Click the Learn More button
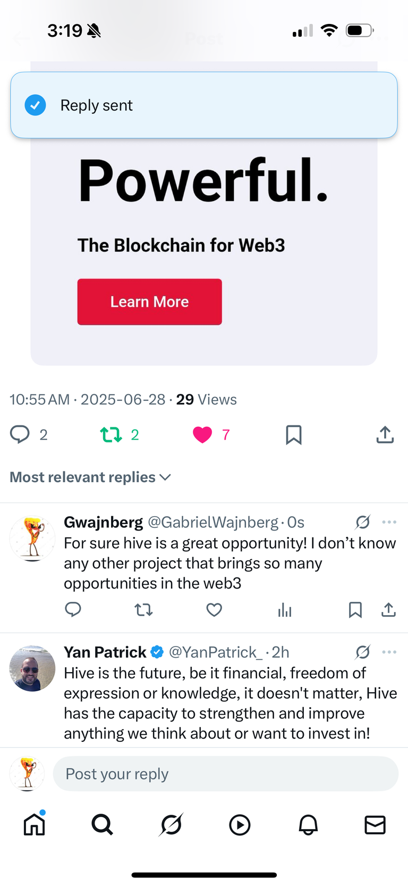Image resolution: width=408 pixels, height=886 pixels. point(150,302)
